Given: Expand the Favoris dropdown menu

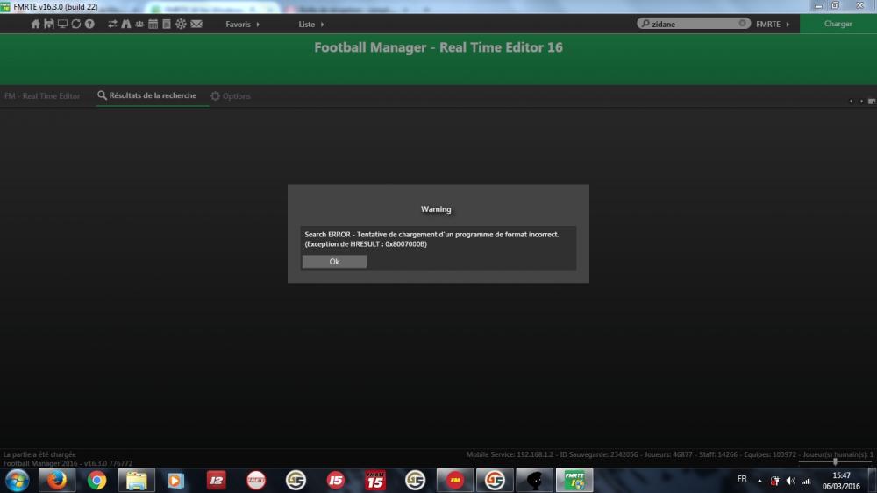Looking at the screenshot, I should [x=243, y=24].
